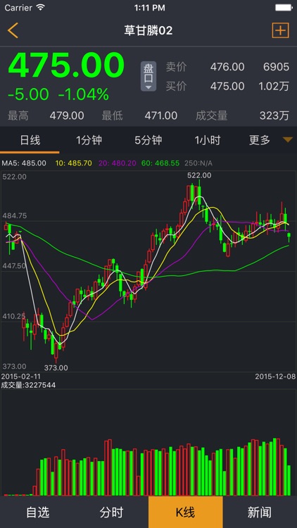Tap the -5.00 price change
297x528 pixels.
coord(28,94)
